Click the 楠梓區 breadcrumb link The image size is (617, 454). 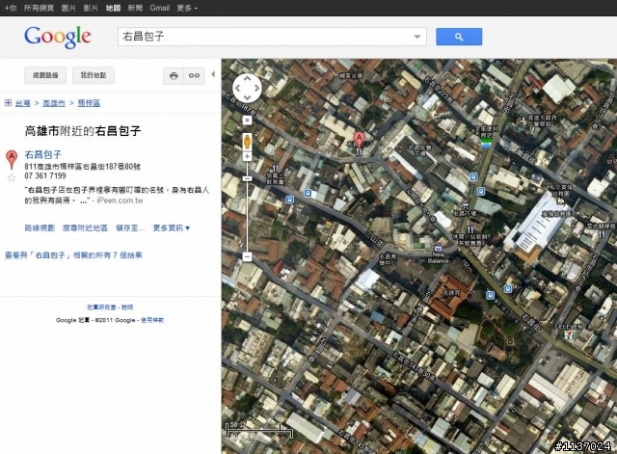pos(89,103)
